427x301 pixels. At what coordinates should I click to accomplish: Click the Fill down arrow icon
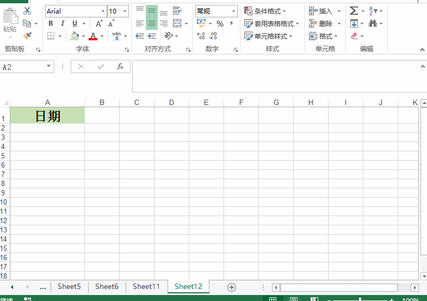(354, 23)
